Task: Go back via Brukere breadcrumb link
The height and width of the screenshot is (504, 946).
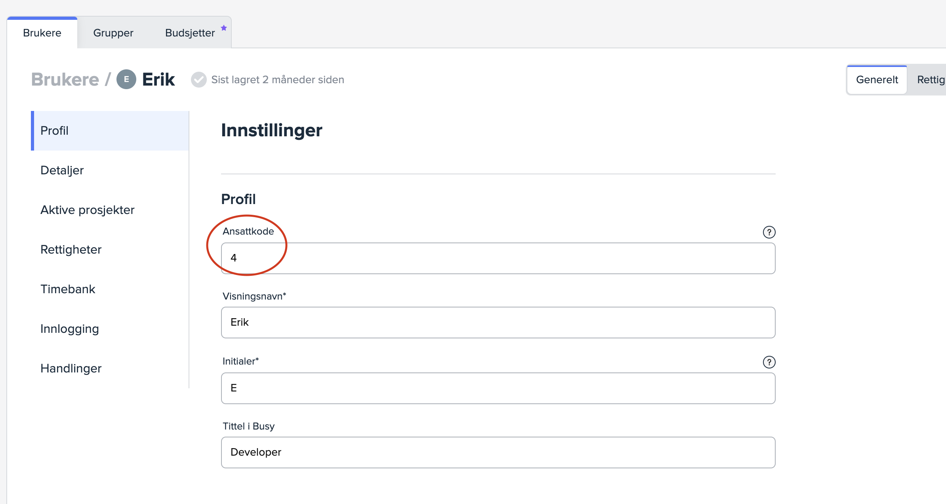Action: 65,80
